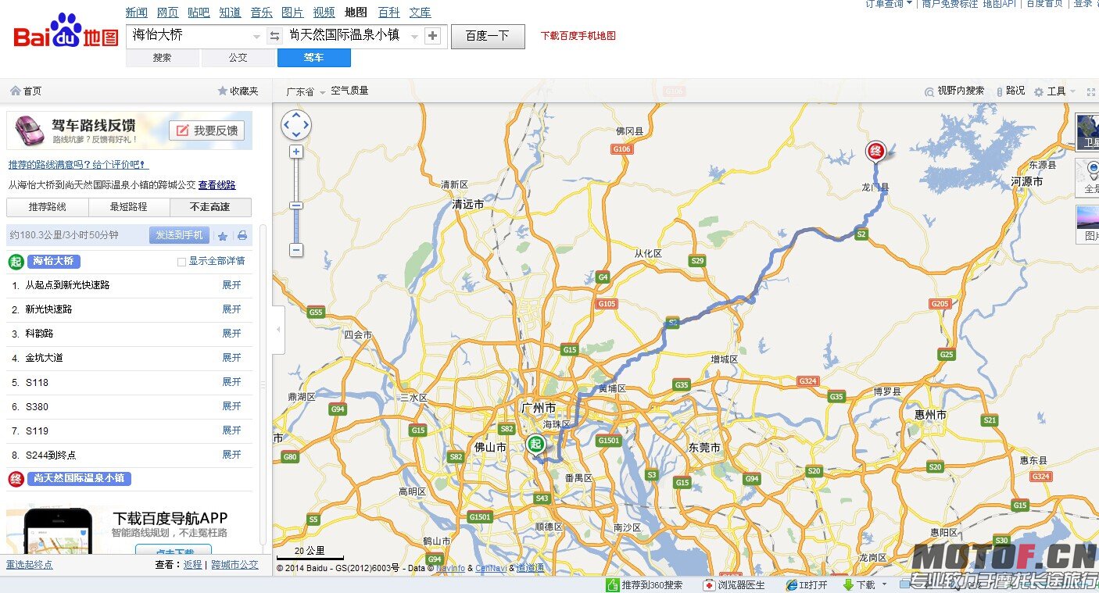This screenshot has width=1099, height=593.
Task: Click the map pan compass control
Action: 296,125
